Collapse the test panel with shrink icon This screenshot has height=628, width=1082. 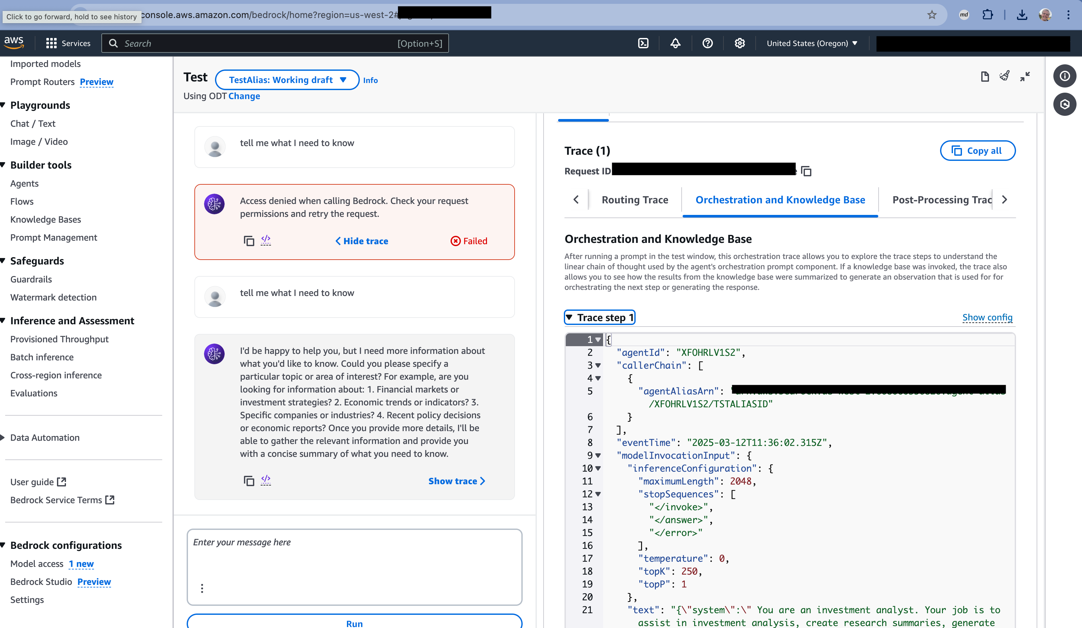[1025, 76]
